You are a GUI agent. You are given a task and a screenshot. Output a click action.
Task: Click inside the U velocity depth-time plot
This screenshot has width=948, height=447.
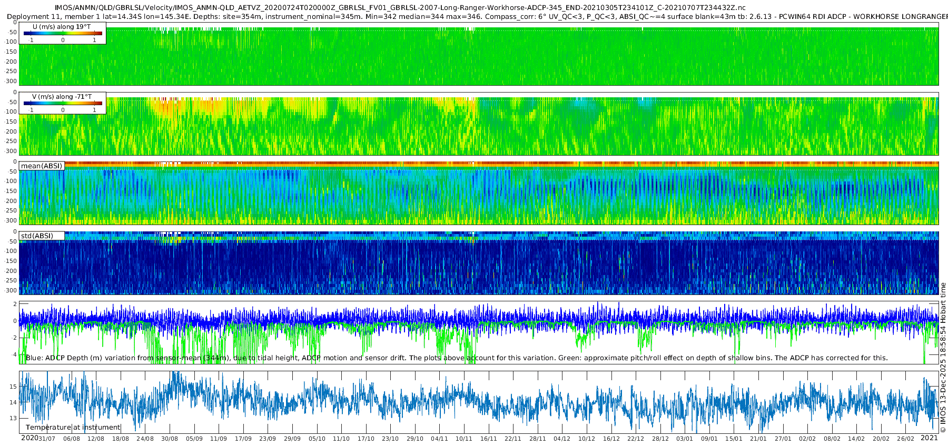tap(479, 54)
